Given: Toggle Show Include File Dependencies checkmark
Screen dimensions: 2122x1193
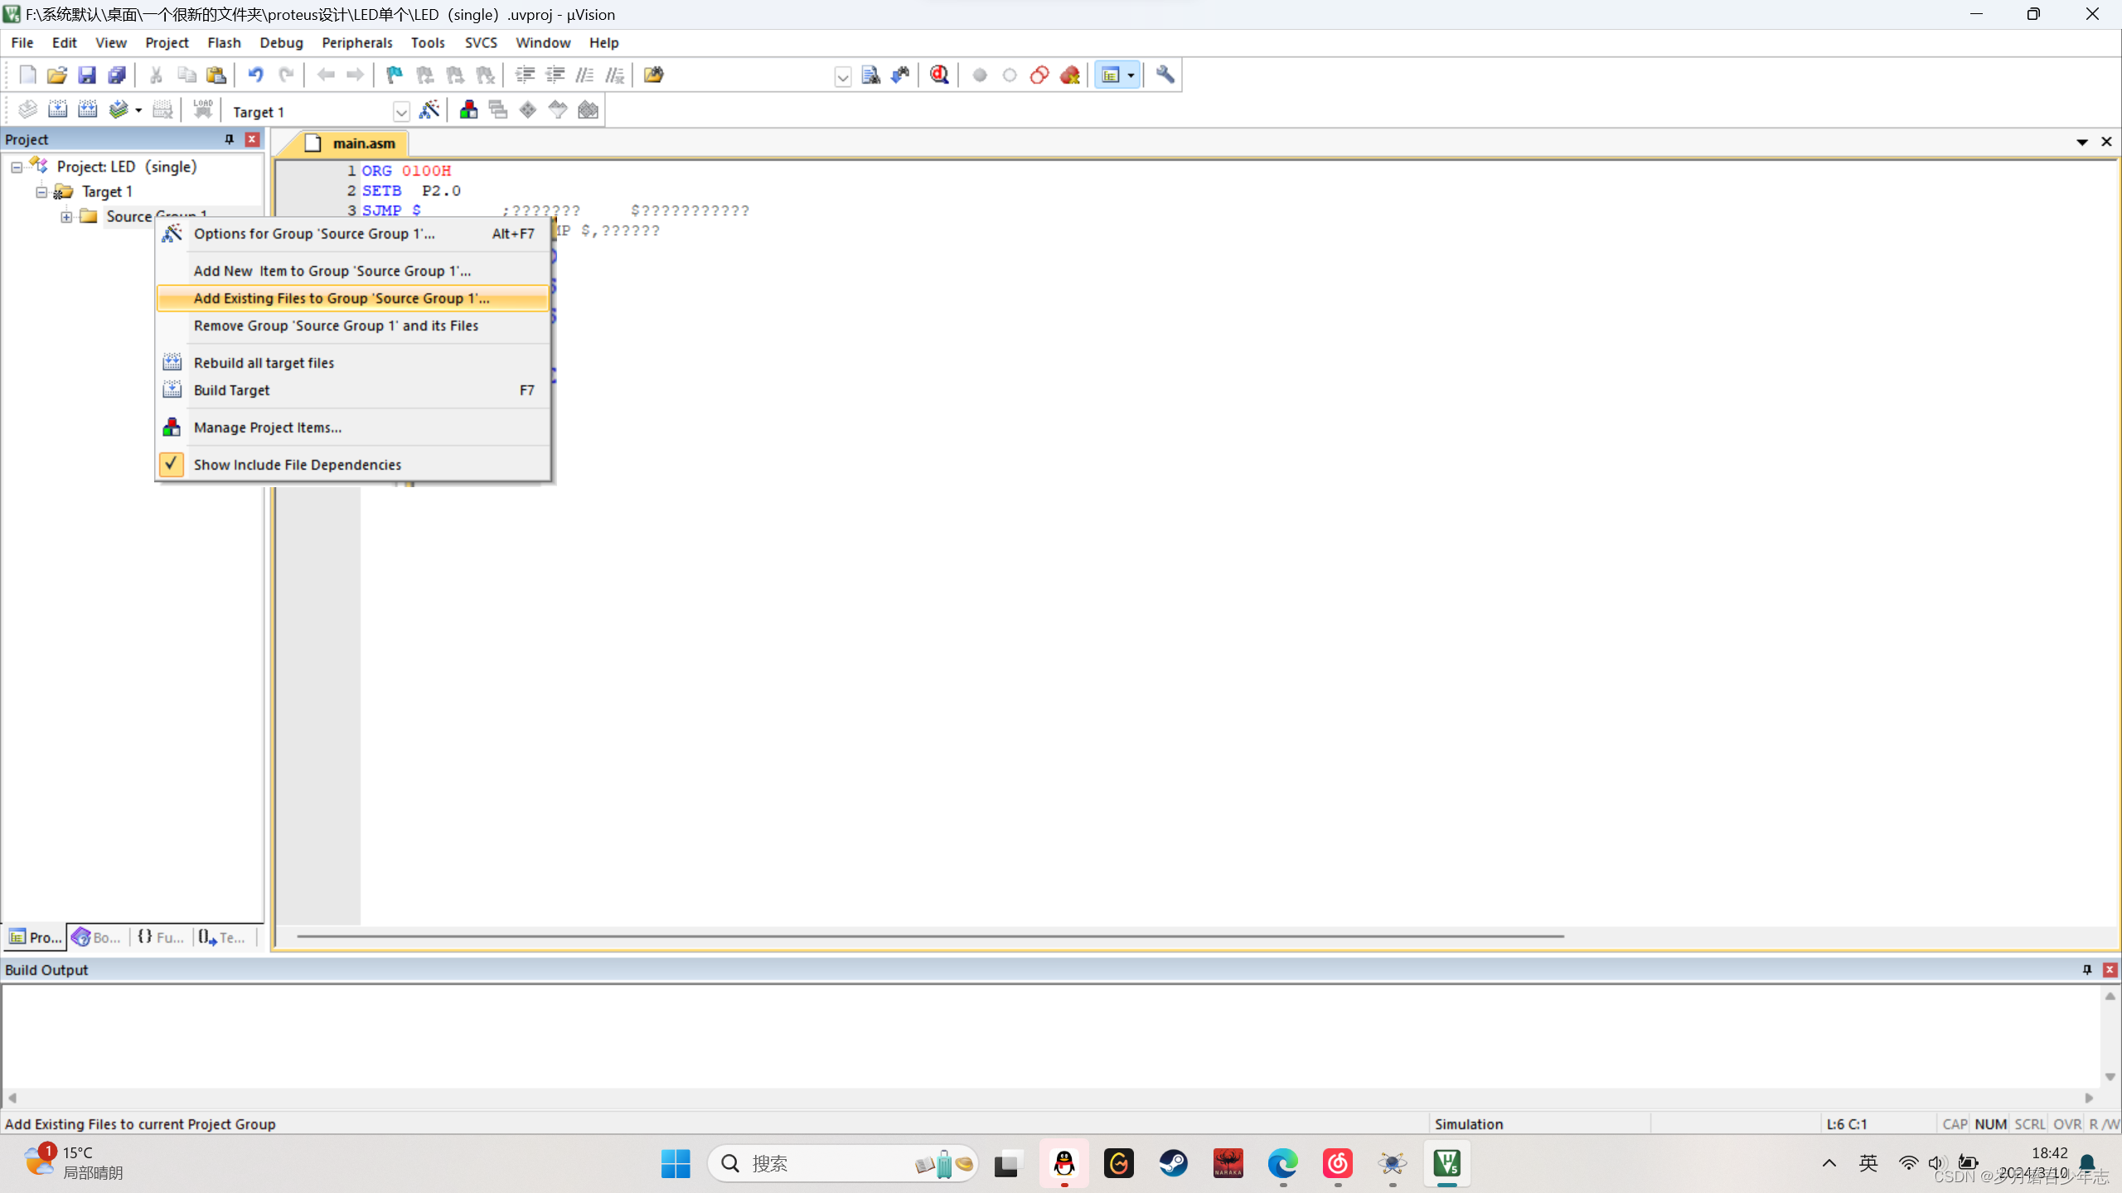Looking at the screenshot, I should pos(172,465).
